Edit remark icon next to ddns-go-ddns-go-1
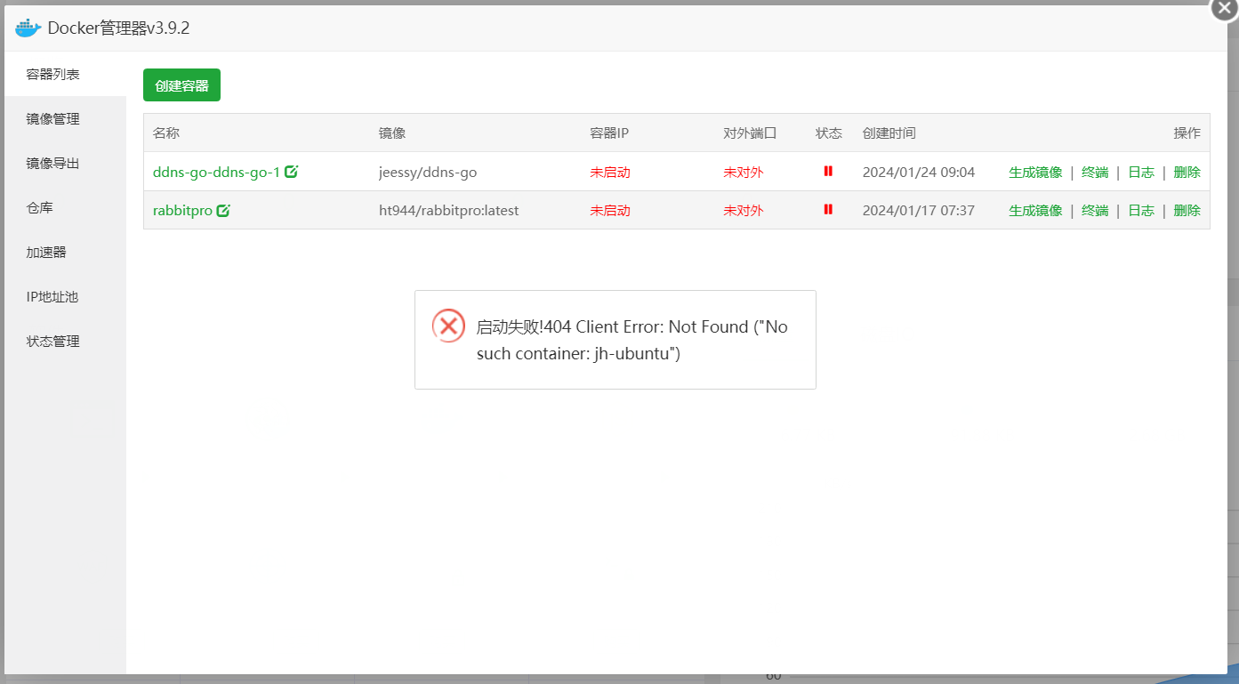The width and height of the screenshot is (1239, 684). (x=292, y=172)
